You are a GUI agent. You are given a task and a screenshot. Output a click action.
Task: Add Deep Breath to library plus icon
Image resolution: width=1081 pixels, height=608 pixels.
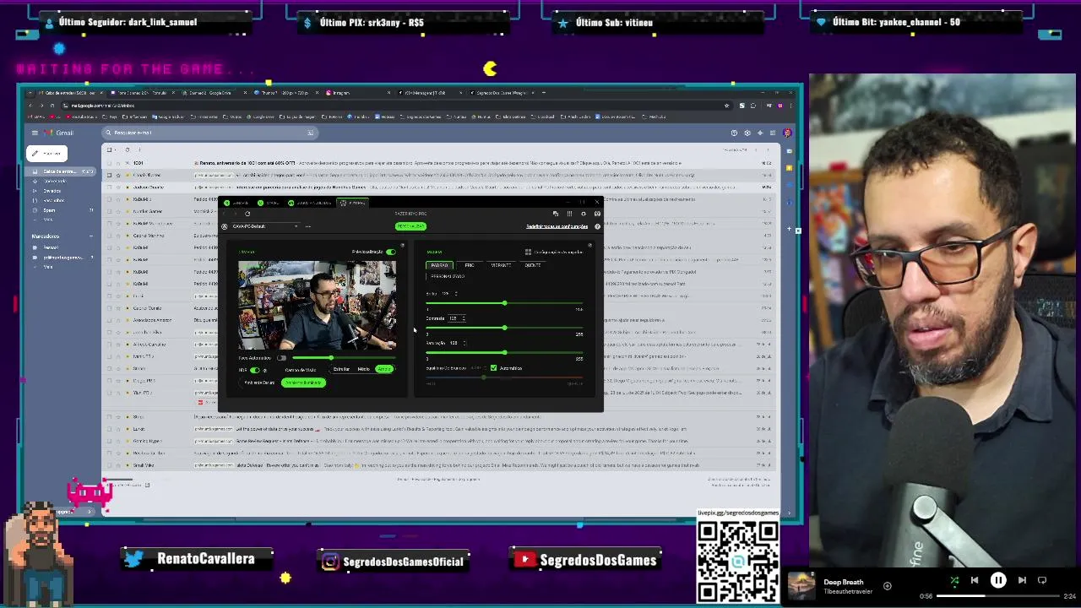pos(887,585)
